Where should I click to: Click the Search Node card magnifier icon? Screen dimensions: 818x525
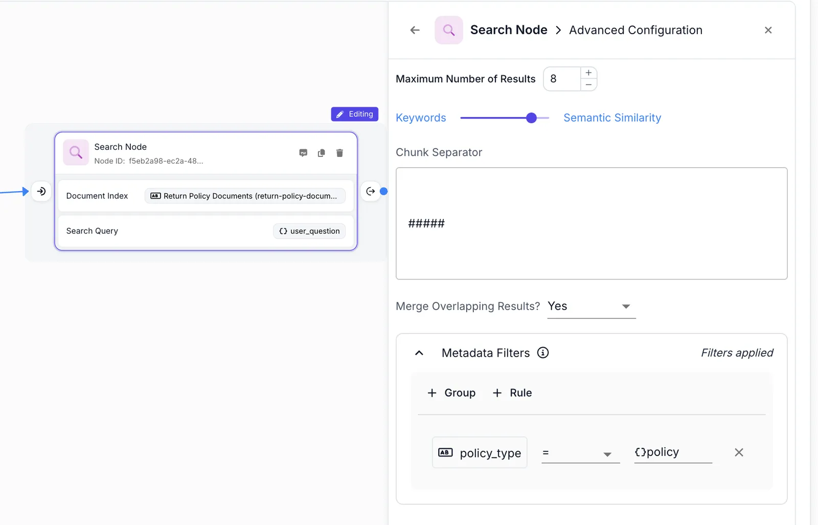[x=76, y=152]
